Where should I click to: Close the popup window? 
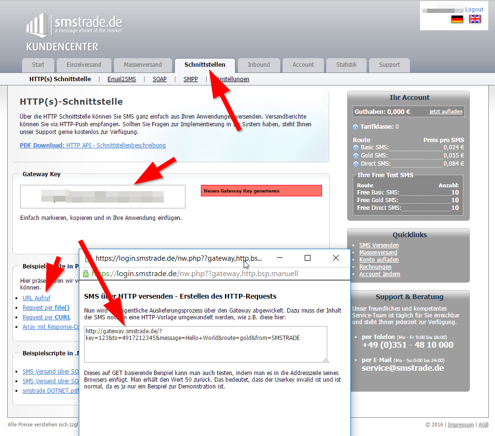coord(336,258)
